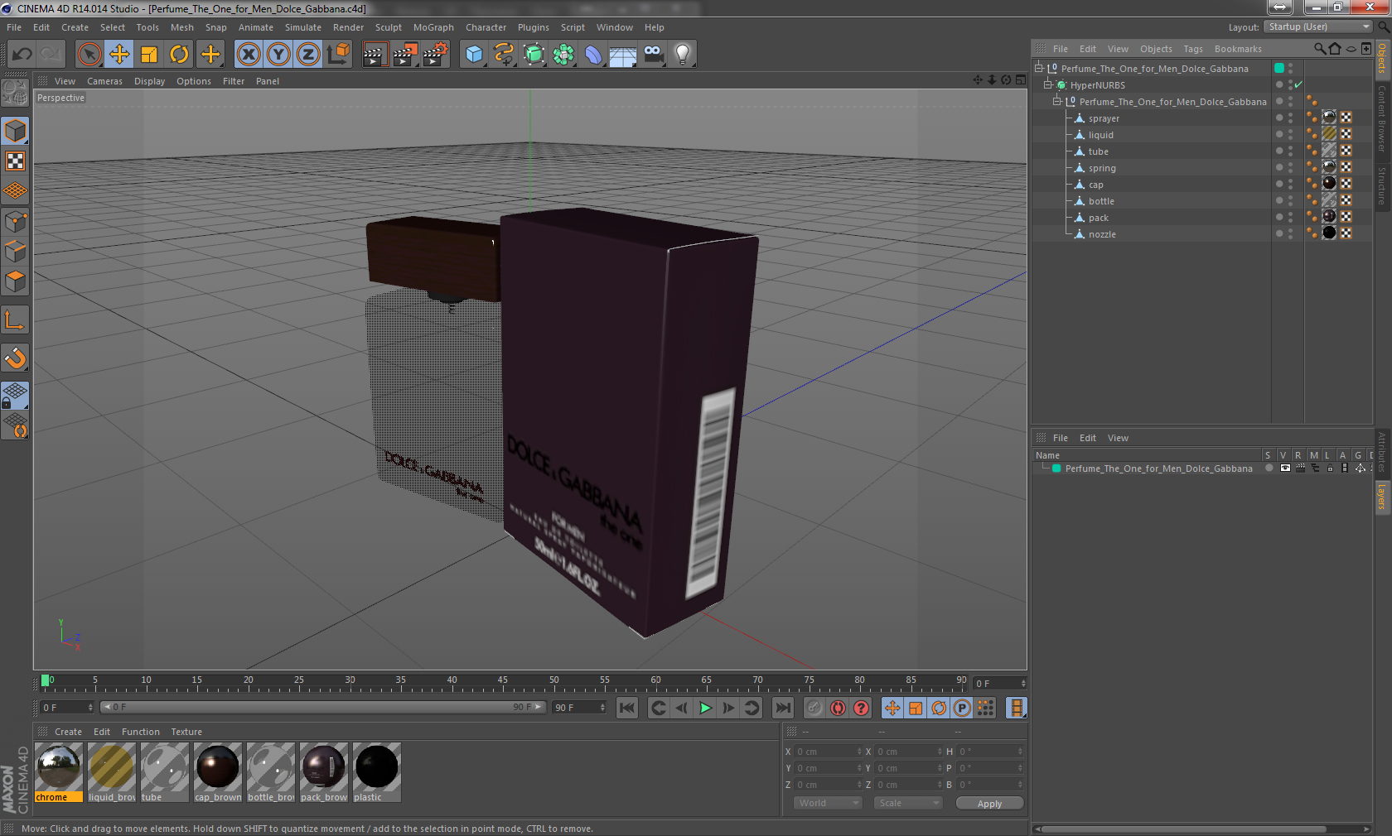Render the active view
Viewport: 1392px width, 836px height.
pos(375,55)
